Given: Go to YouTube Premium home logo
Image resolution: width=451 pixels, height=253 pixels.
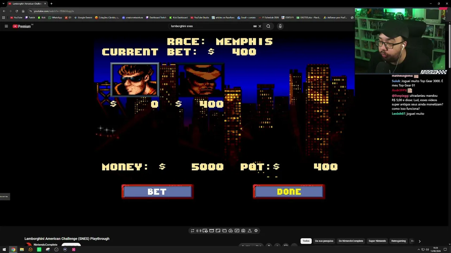Looking at the screenshot, I should click(x=23, y=26).
